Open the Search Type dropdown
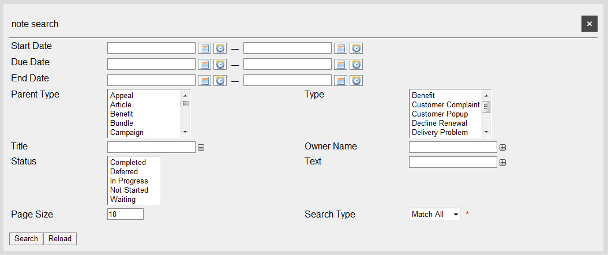This screenshot has height=255, width=608. (435, 214)
